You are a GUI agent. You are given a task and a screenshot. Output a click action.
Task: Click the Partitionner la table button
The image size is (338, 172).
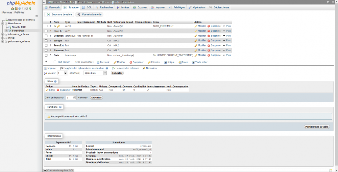click(316, 127)
